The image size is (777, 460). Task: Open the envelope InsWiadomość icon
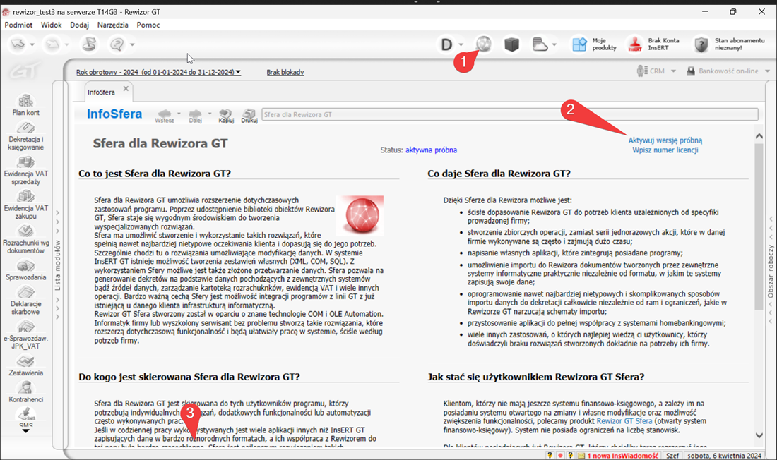click(x=581, y=456)
